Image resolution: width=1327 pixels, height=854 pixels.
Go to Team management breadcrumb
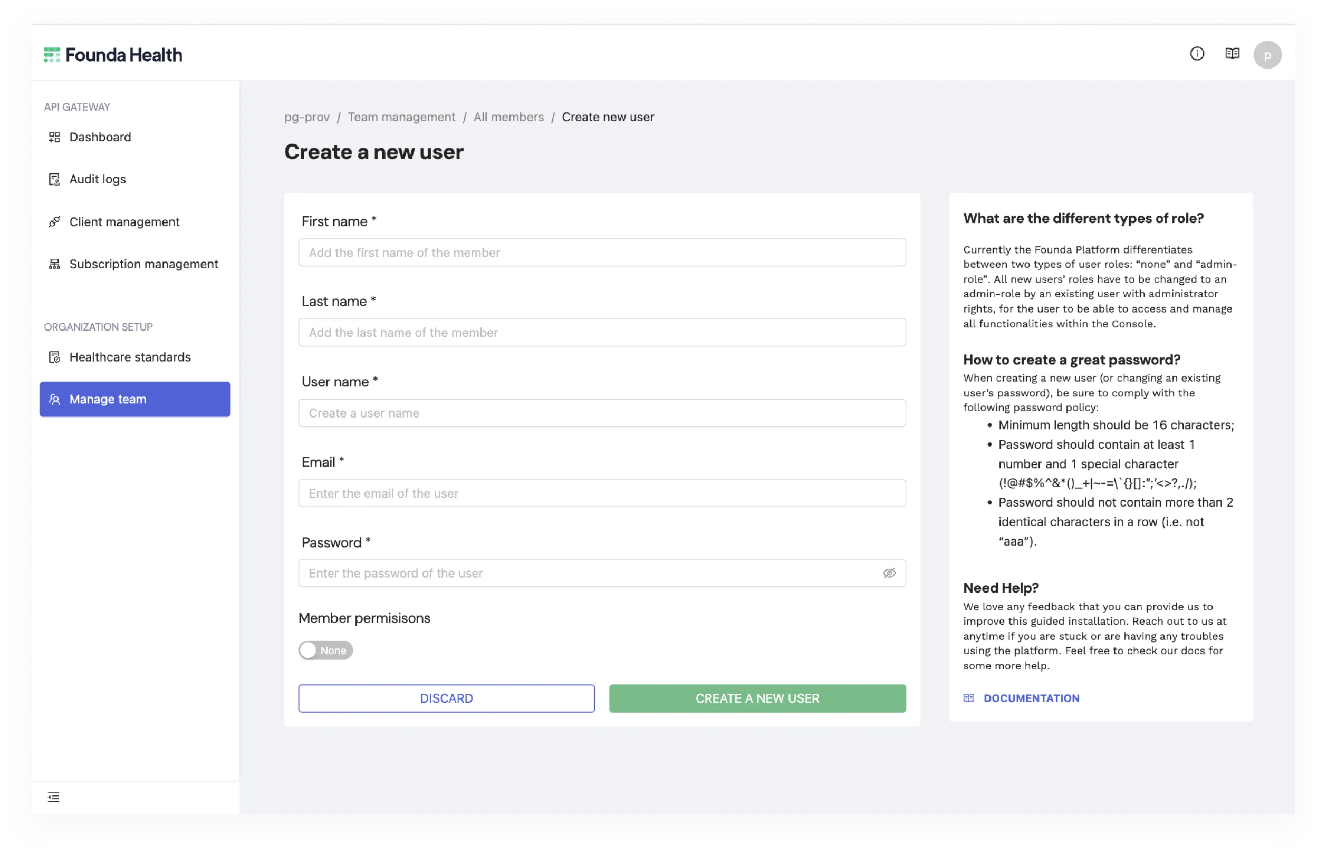tap(401, 117)
